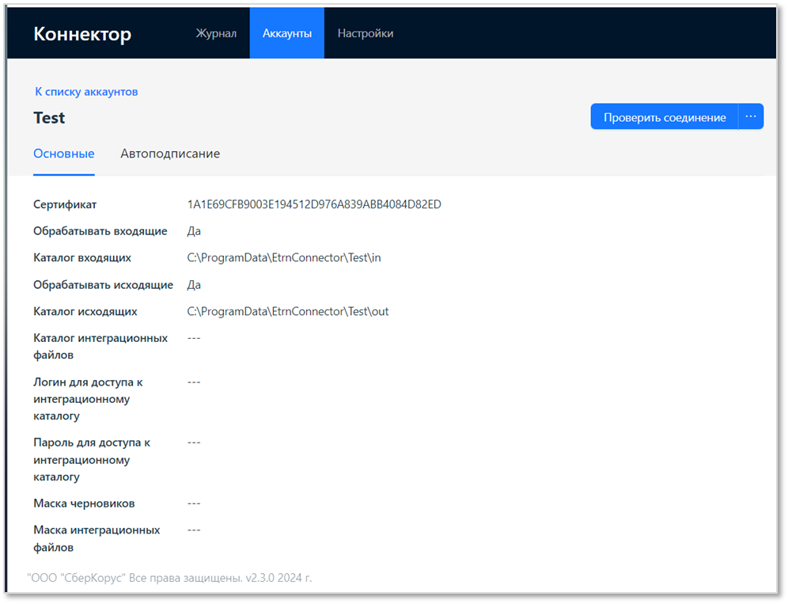Click Да next to Обрабатывать входящие
788x604 pixels.
194,231
